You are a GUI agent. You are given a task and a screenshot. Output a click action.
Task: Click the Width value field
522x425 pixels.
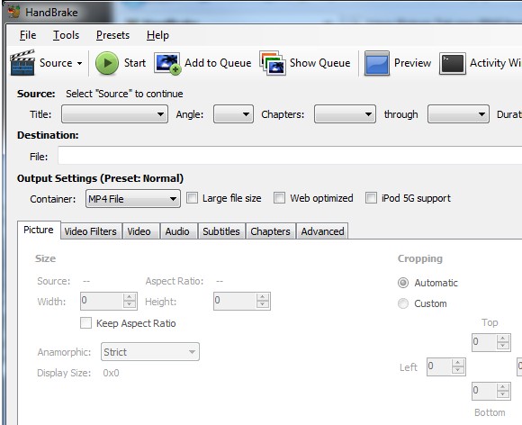click(102, 301)
